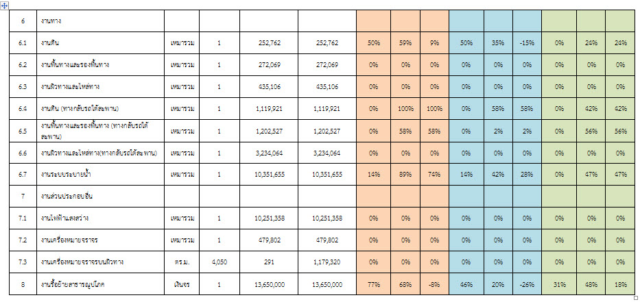Click the quantity cell showing 4,050
Image resolution: width=640 pixels, height=302 pixels.
pyautogui.click(x=220, y=262)
